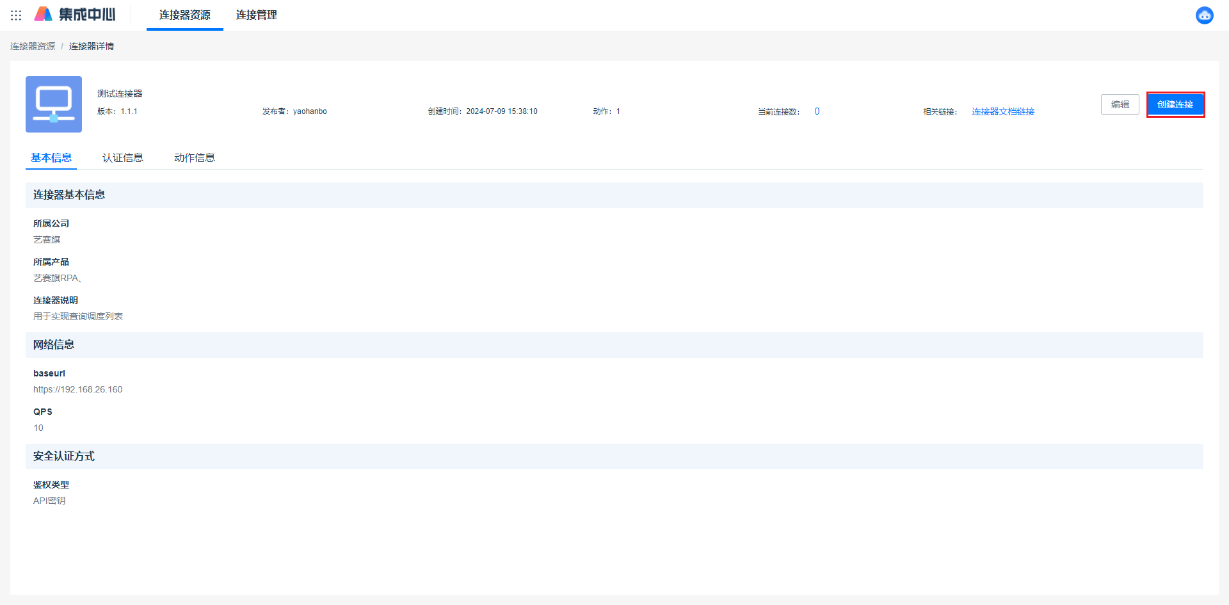Open the app grid launcher icon
This screenshot has height=605, width=1229.
(16, 15)
